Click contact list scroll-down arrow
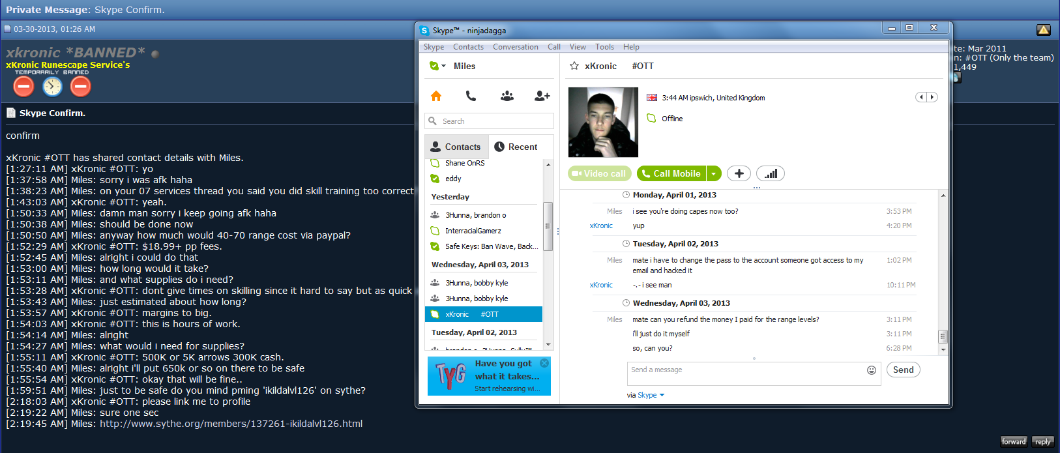Image resolution: width=1060 pixels, height=453 pixels. (548, 344)
